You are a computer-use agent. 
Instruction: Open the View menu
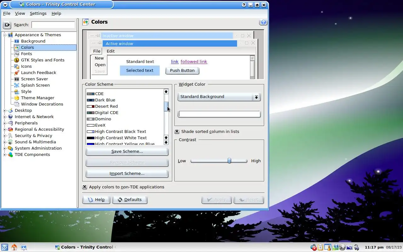(x=20, y=13)
